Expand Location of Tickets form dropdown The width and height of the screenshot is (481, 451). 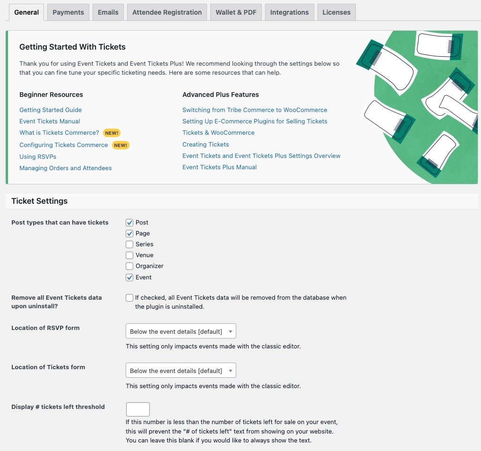pyautogui.click(x=180, y=371)
